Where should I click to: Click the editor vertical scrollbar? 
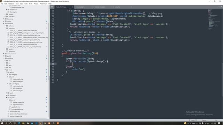pyautogui.click(x=222, y=80)
